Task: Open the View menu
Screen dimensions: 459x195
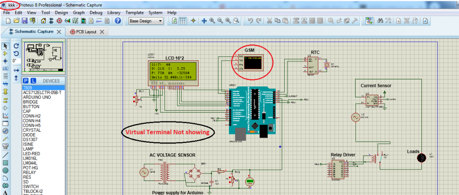Action: click(32, 13)
